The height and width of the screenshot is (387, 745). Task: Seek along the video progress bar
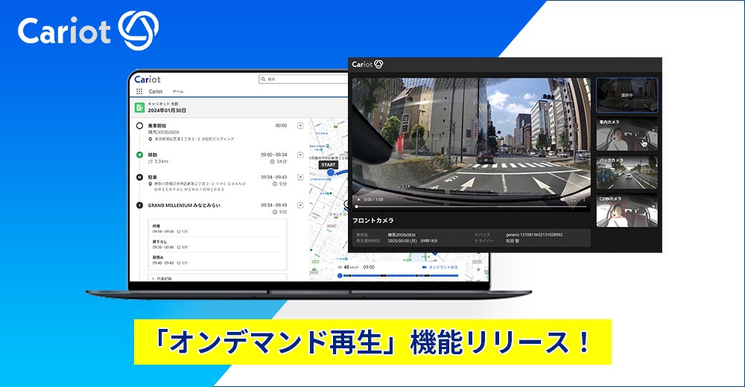click(472, 207)
